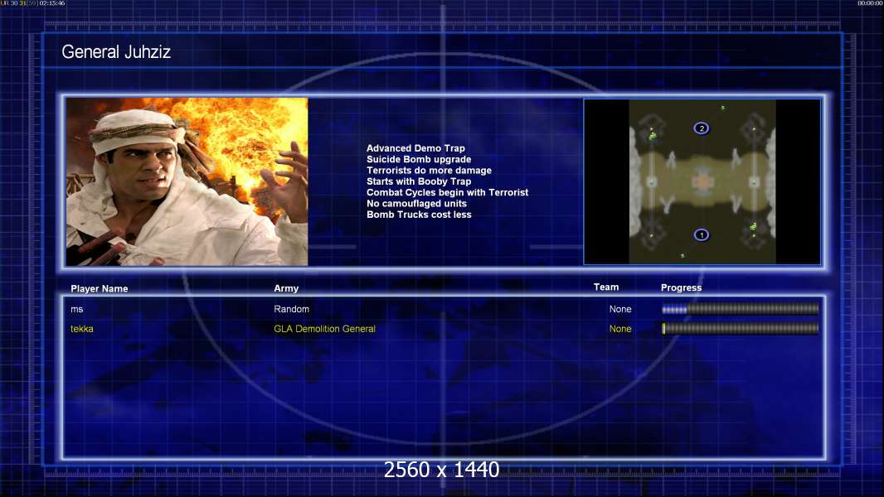
Task: Click the Player Name column header
Action: pos(100,289)
